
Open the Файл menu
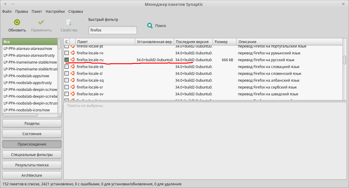(7, 12)
